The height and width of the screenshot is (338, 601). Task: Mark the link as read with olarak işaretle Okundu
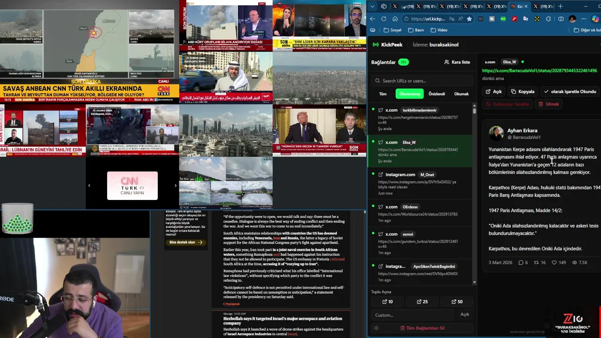pyautogui.click(x=570, y=92)
